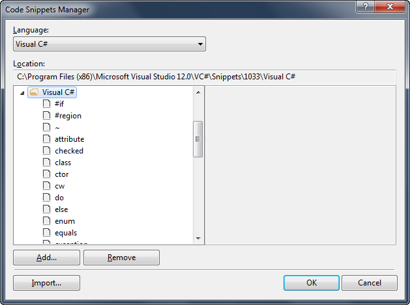Screen dimensions: 410x305
Task: Confirm with the OK button
Action: point(312,283)
